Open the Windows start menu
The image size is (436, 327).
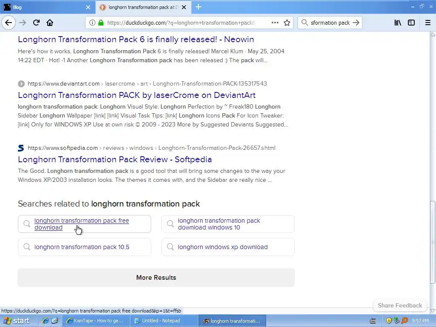tap(17, 321)
